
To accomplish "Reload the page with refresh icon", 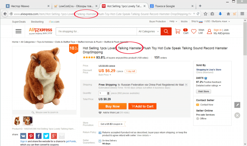I will (198, 14).
